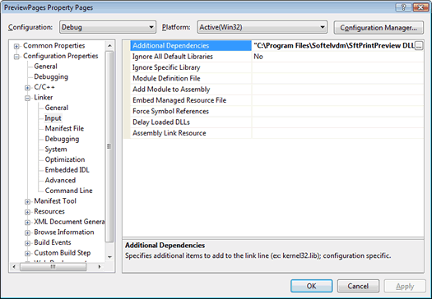Select Manifest File under Linker
Image resolution: width=432 pixels, height=299 pixels.
pos(64,128)
